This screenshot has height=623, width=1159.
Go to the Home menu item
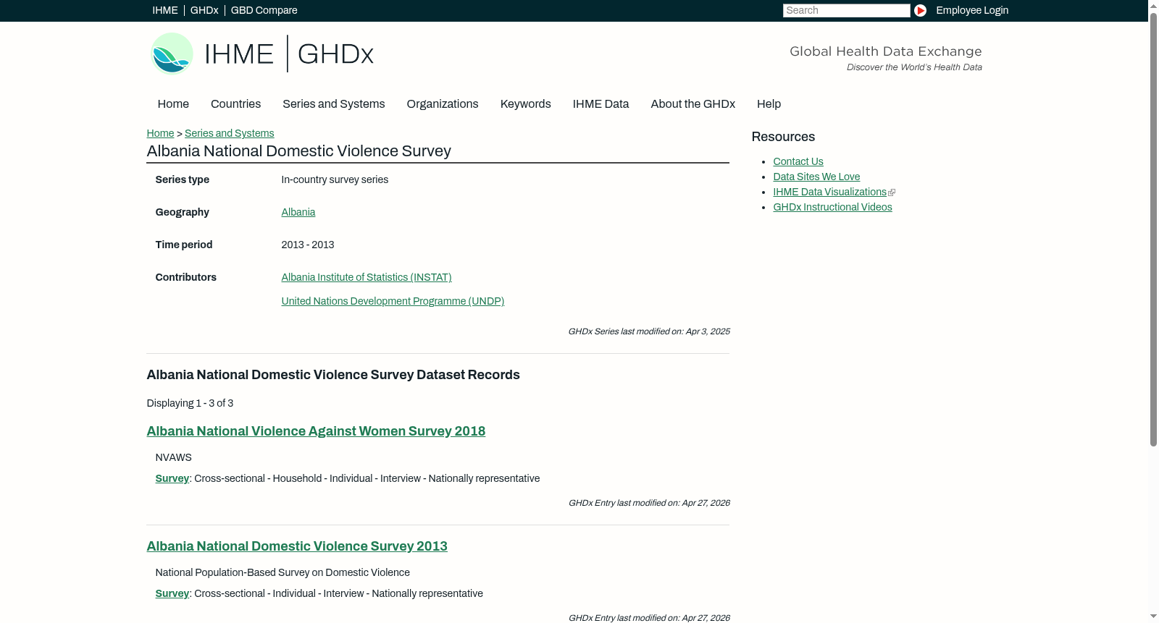(173, 104)
